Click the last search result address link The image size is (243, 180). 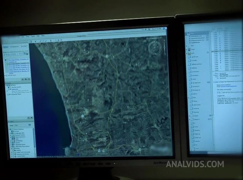click(x=19, y=71)
